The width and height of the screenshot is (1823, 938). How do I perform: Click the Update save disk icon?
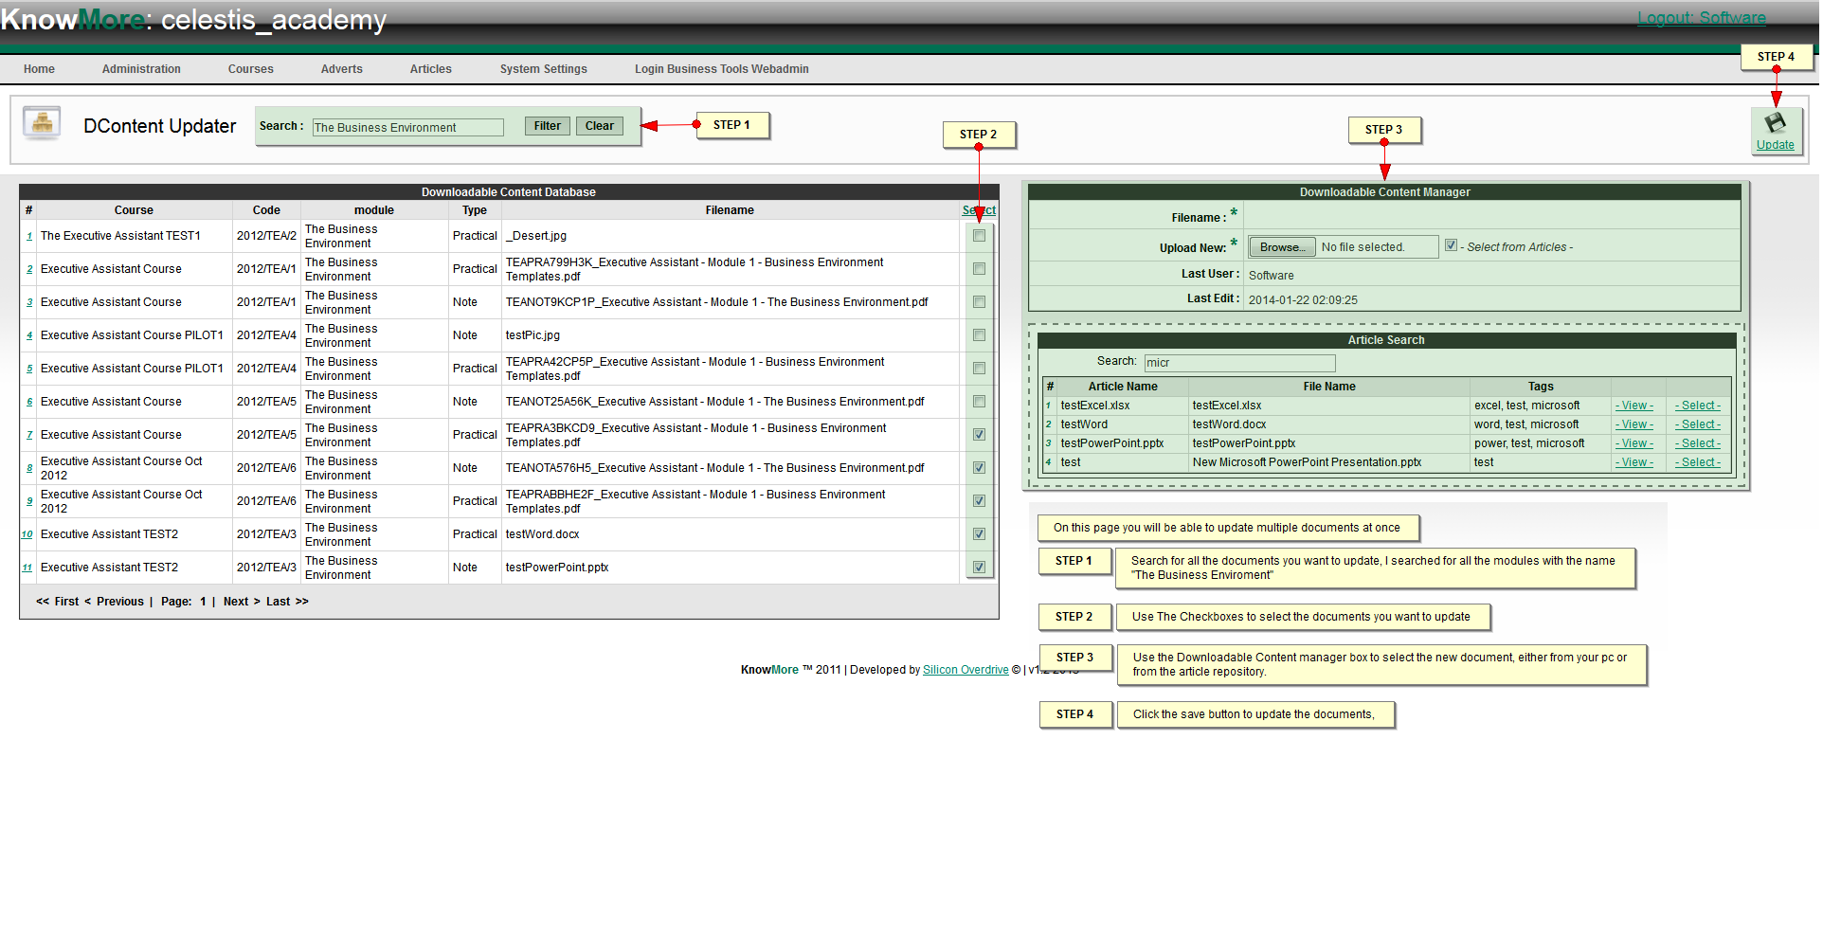1775,122
